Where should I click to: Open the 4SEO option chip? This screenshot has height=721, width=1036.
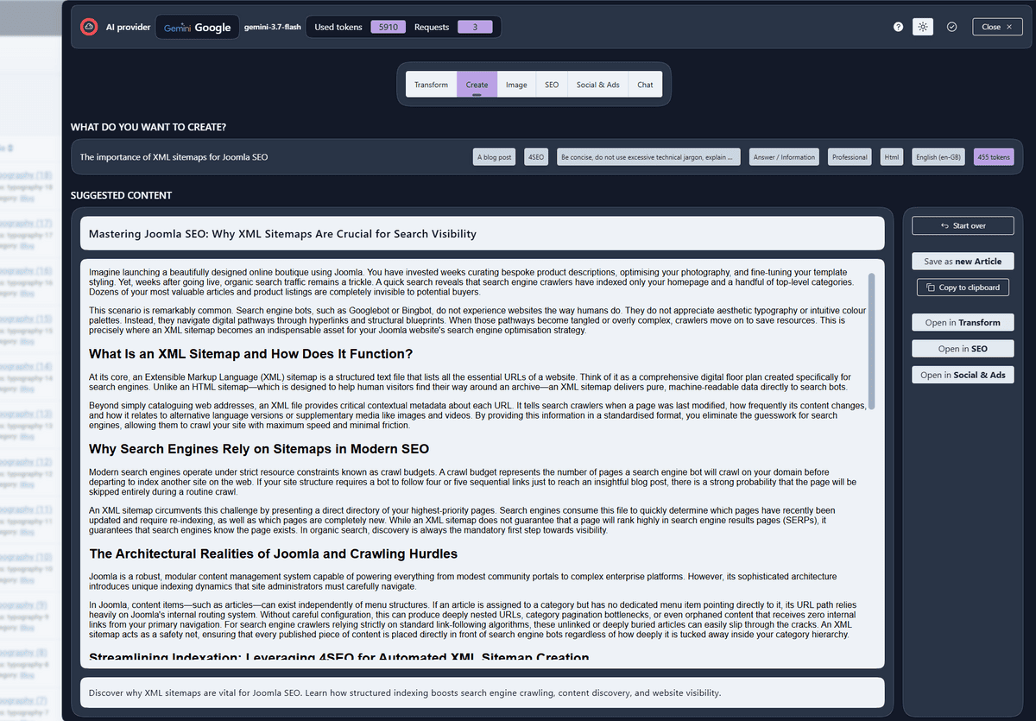pyautogui.click(x=536, y=157)
